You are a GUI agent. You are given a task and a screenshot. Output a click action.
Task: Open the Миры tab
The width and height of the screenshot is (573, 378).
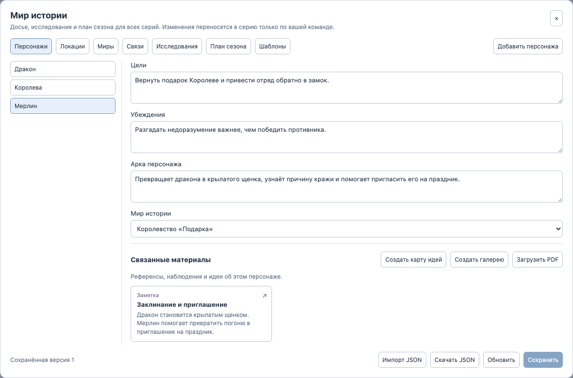(x=105, y=47)
